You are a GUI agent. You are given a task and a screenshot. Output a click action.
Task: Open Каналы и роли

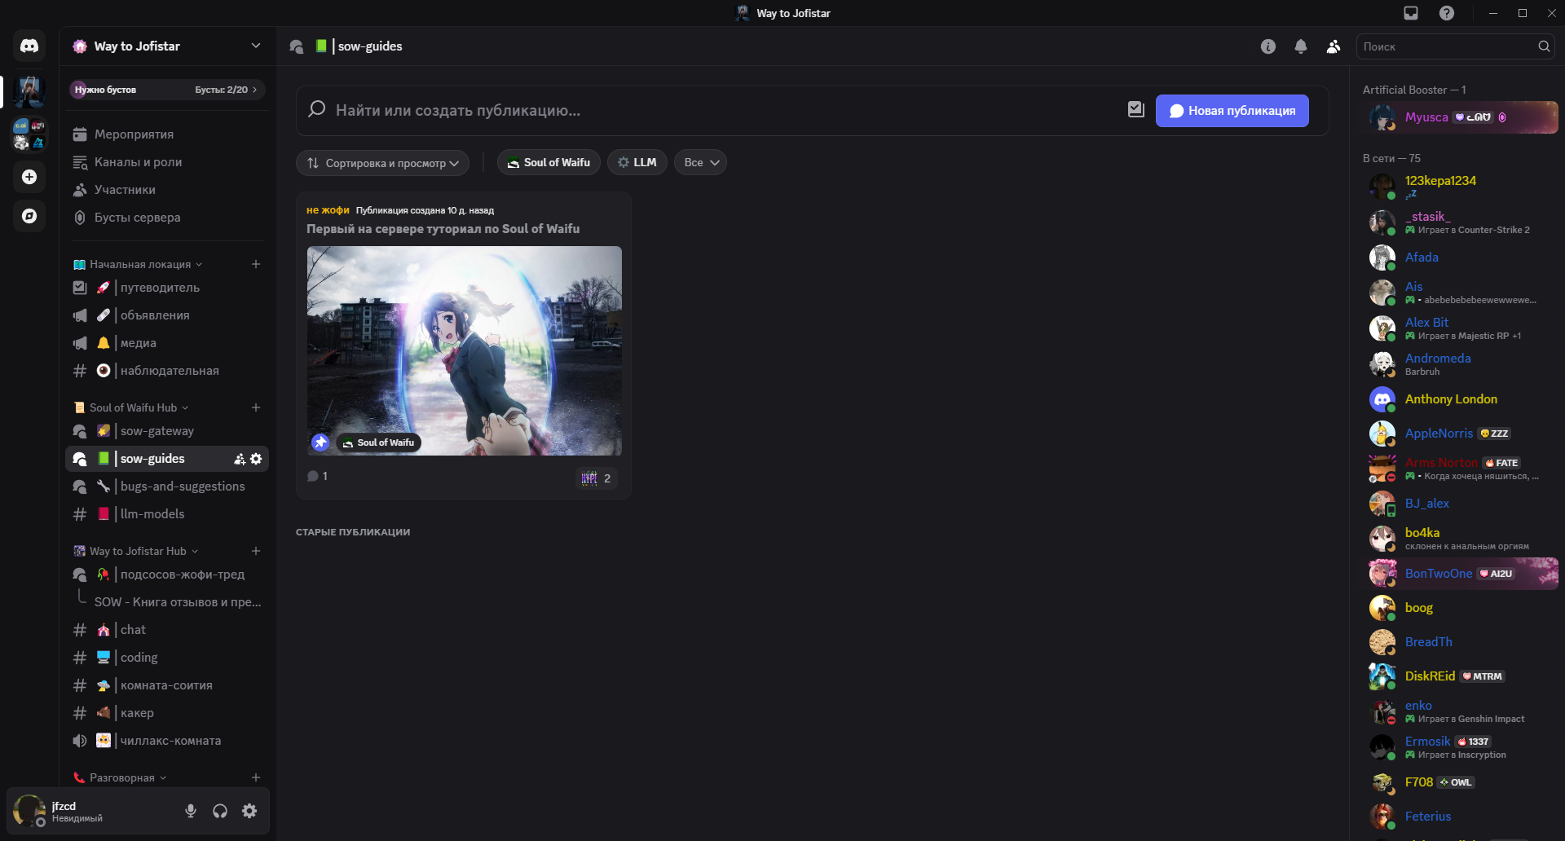pyautogui.click(x=167, y=162)
